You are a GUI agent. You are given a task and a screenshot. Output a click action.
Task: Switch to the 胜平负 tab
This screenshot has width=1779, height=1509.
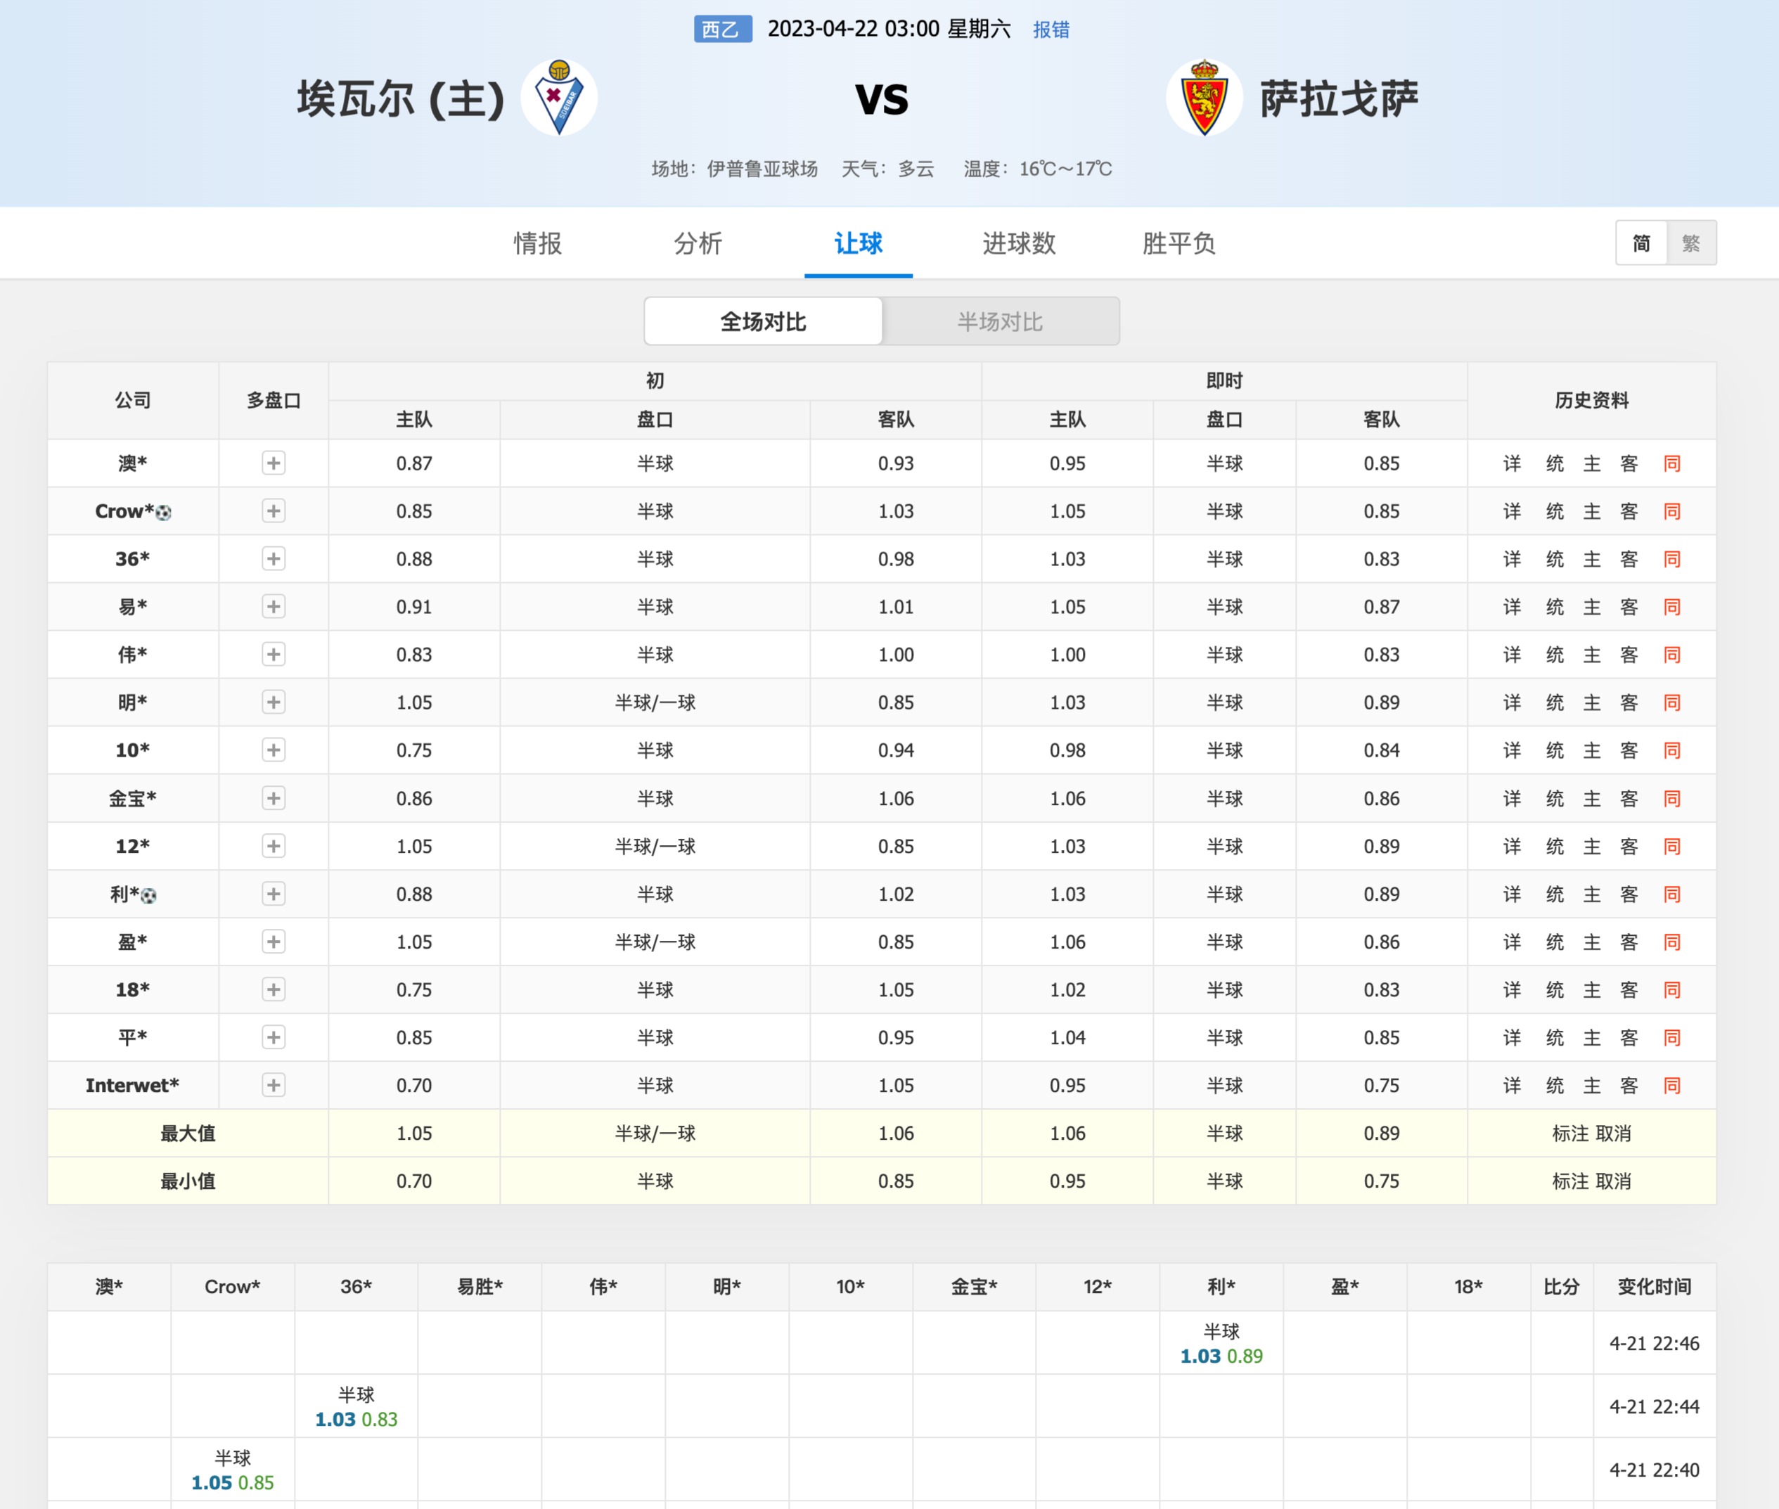(x=1178, y=244)
